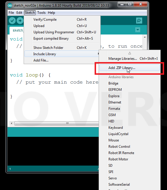This screenshot has height=190, width=167.
Task: Click the vertical scrollbar up arrow
Action: 145,37
